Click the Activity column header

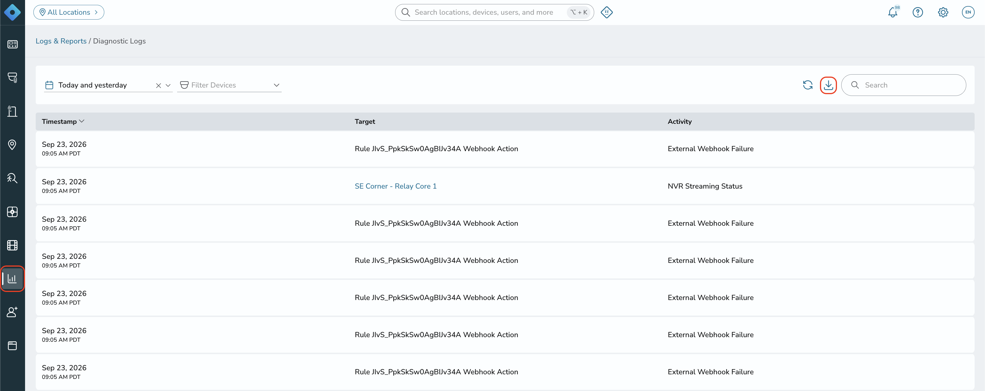pyautogui.click(x=679, y=122)
